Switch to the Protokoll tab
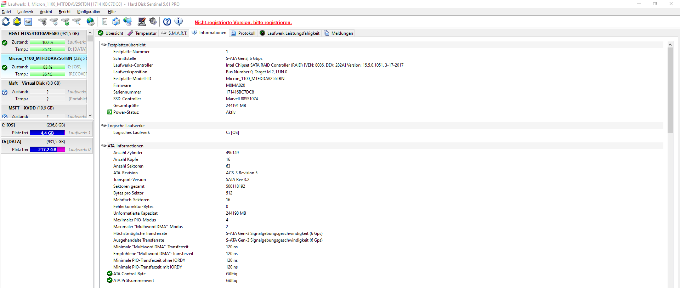The width and height of the screenshot is (680, 288). point(243,33)
